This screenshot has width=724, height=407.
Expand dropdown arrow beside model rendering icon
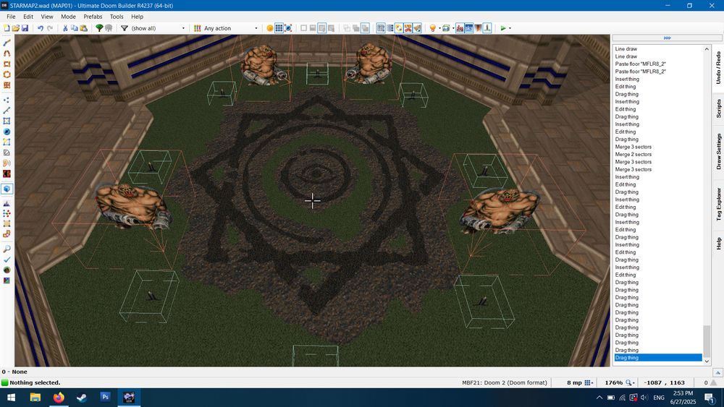point(453,28)
